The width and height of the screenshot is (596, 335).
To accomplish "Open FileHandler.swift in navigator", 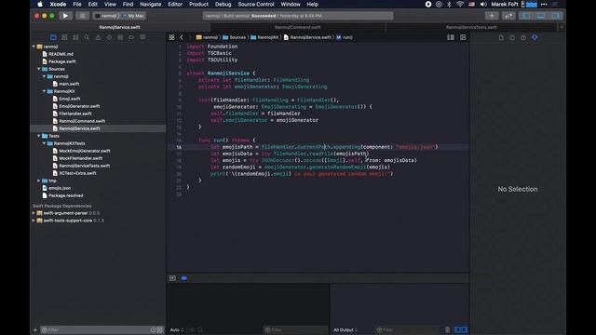I will pos(75,114).
